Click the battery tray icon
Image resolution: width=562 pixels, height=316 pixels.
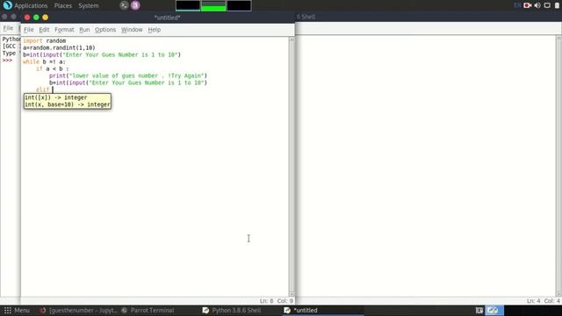557,5
